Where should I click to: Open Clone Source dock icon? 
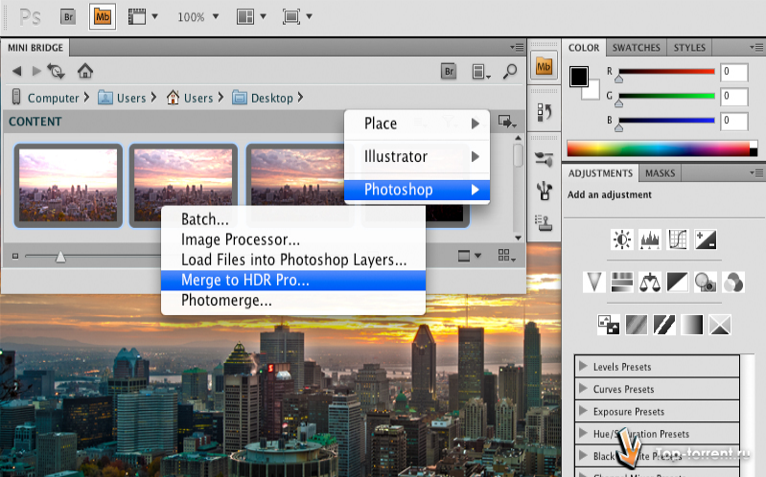(544, 222)
